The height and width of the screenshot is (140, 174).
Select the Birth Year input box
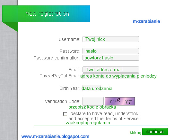(x=91, y=88)
